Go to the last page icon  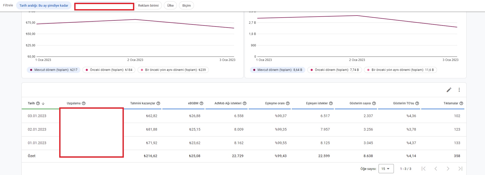[x=460, y=169]
